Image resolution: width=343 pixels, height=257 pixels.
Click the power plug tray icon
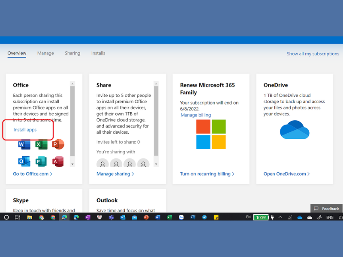pyautogui.click(x=272, y=217)
